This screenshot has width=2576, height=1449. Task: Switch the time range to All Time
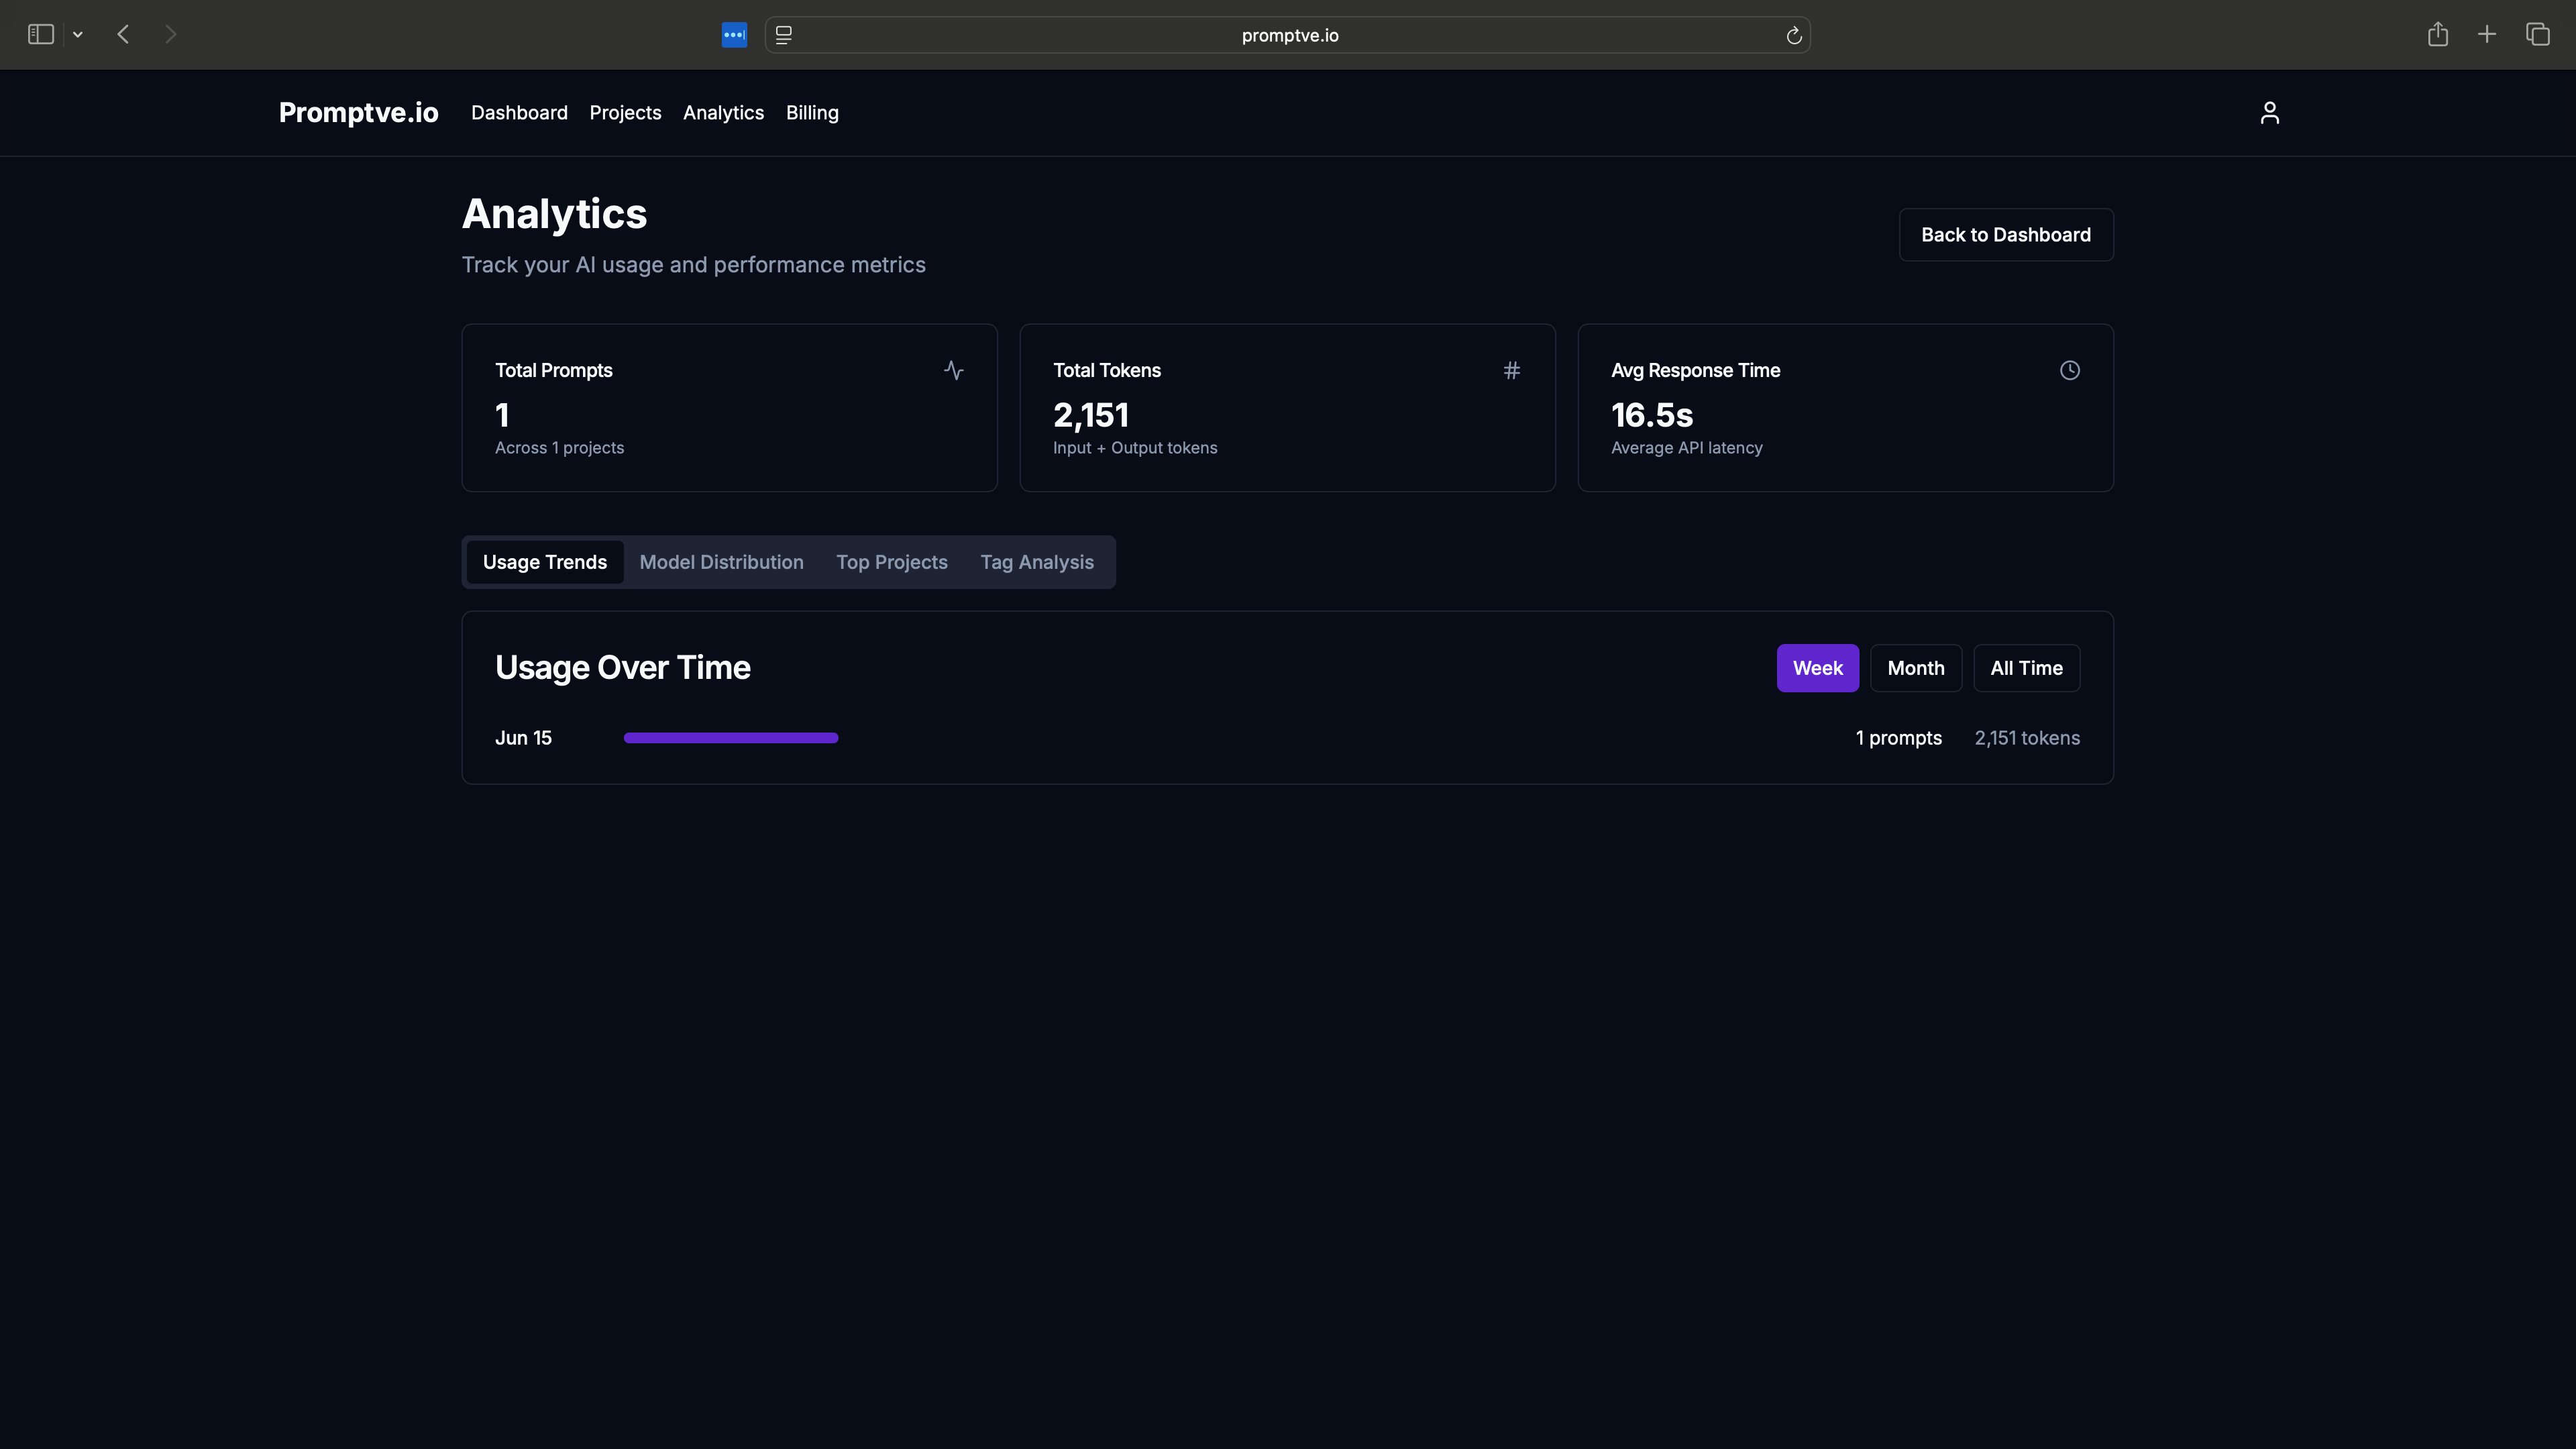(x=2025, y=668)
